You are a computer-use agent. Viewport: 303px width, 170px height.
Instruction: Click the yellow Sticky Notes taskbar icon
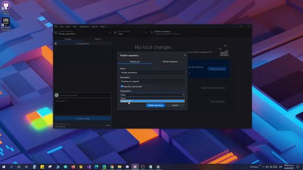[42, 167]
